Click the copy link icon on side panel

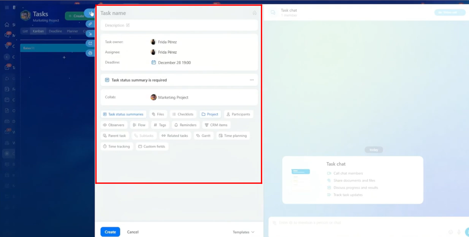coord(90,24)
